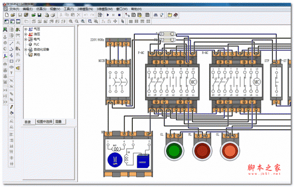Click the green GL indicator lamp
294x187 pixels.
pyautogui.click(x=174, y=151)
